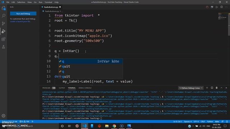Open the Test flask view
Viewport: 230px width, 129px height.
click(4, 47)
